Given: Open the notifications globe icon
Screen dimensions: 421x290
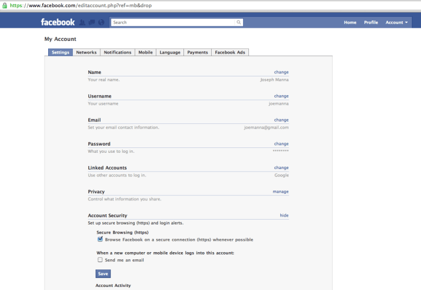Looking at the screenshot, I should coord(101,22).
